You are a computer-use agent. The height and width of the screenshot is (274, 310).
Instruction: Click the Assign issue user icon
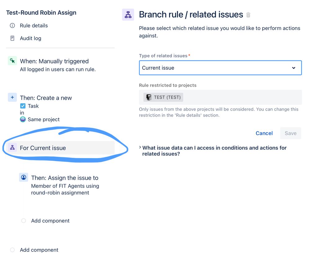pyautogui.click(x=24, y=177)
